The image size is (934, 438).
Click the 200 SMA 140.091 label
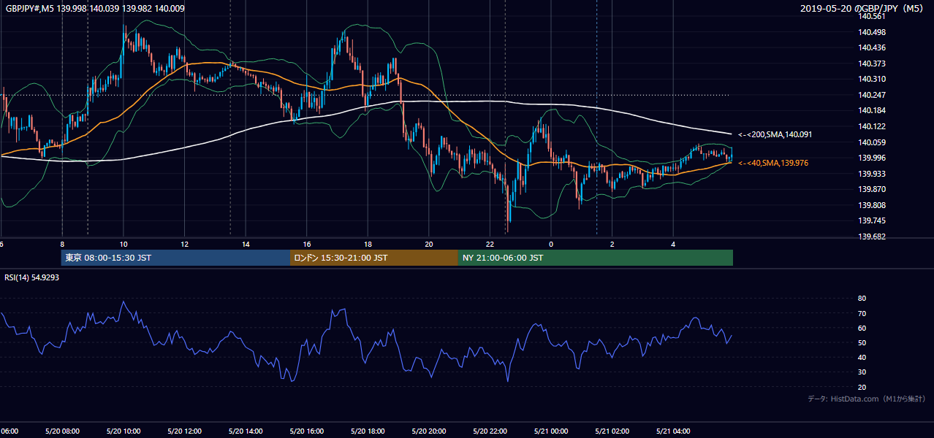(775, 134)
